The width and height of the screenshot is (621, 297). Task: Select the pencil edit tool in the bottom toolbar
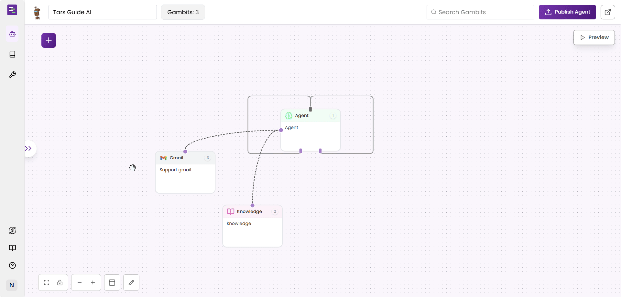[x=131, y=282]
